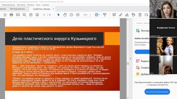Open the Окно menu
The width and height of the screenshot is (177, 99).
[x=38, y=5]
